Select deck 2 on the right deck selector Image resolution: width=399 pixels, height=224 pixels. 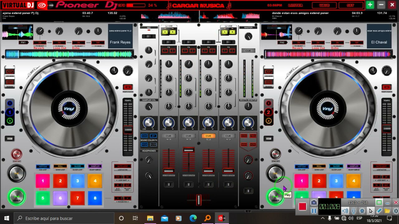click(x=268, y=112)
